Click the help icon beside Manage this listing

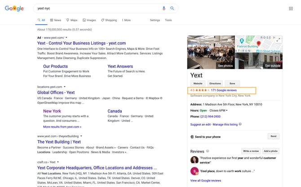point(240,124)
